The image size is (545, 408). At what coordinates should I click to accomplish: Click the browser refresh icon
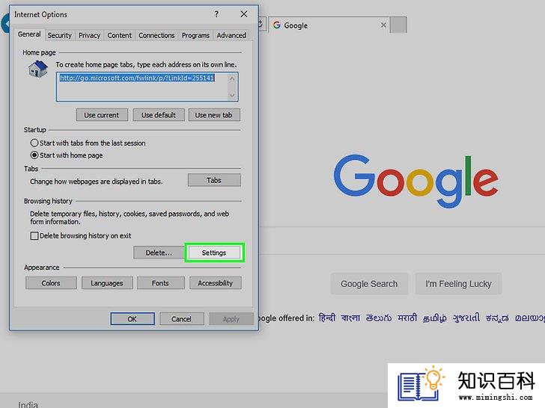pos(261,24)
